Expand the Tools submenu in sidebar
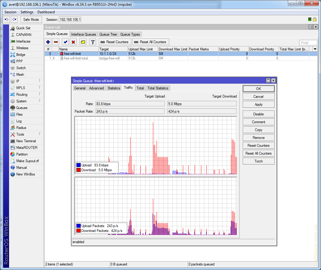Screen dimensions: 321x270 point(40,134)
